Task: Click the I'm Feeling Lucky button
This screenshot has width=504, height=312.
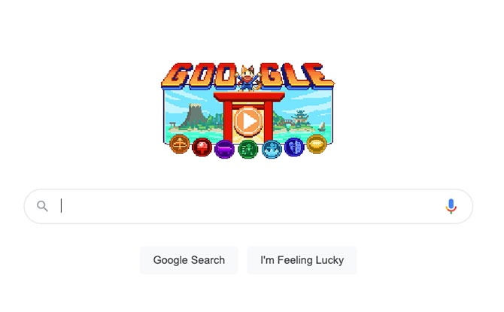Action: [302, 260]
